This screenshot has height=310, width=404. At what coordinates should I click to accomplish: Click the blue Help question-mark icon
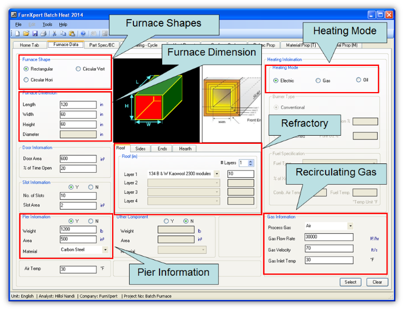(x=83, y=34)
